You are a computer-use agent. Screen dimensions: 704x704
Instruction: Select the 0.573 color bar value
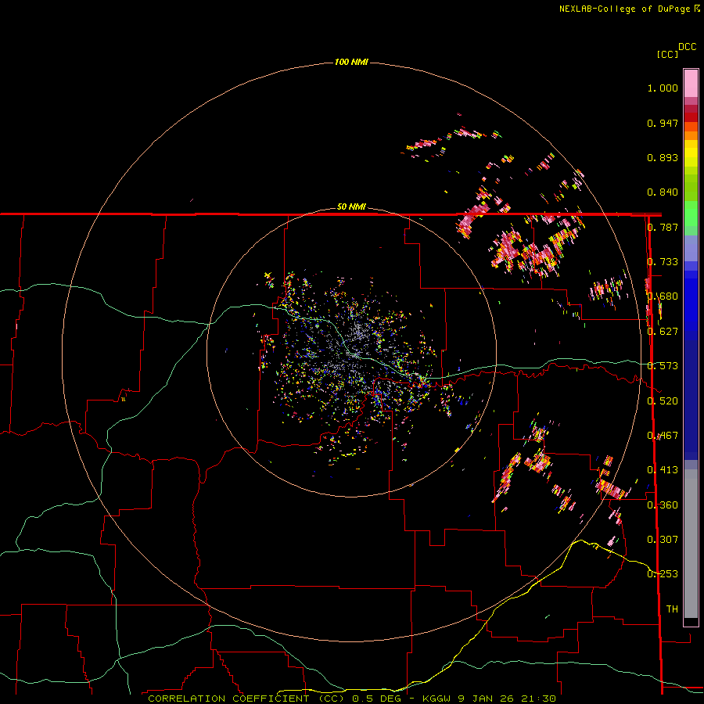pyautogui.click(x=663, y=366)
